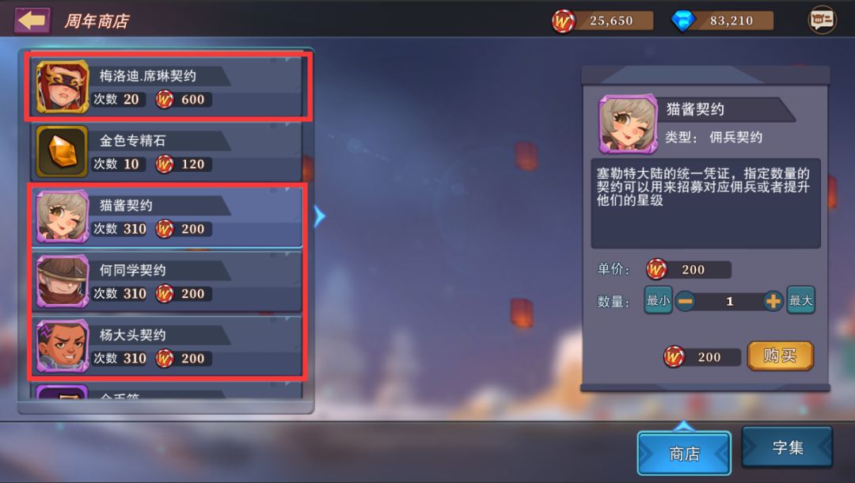Select the 杨大头契约 portrait icon

click(63, 346)
